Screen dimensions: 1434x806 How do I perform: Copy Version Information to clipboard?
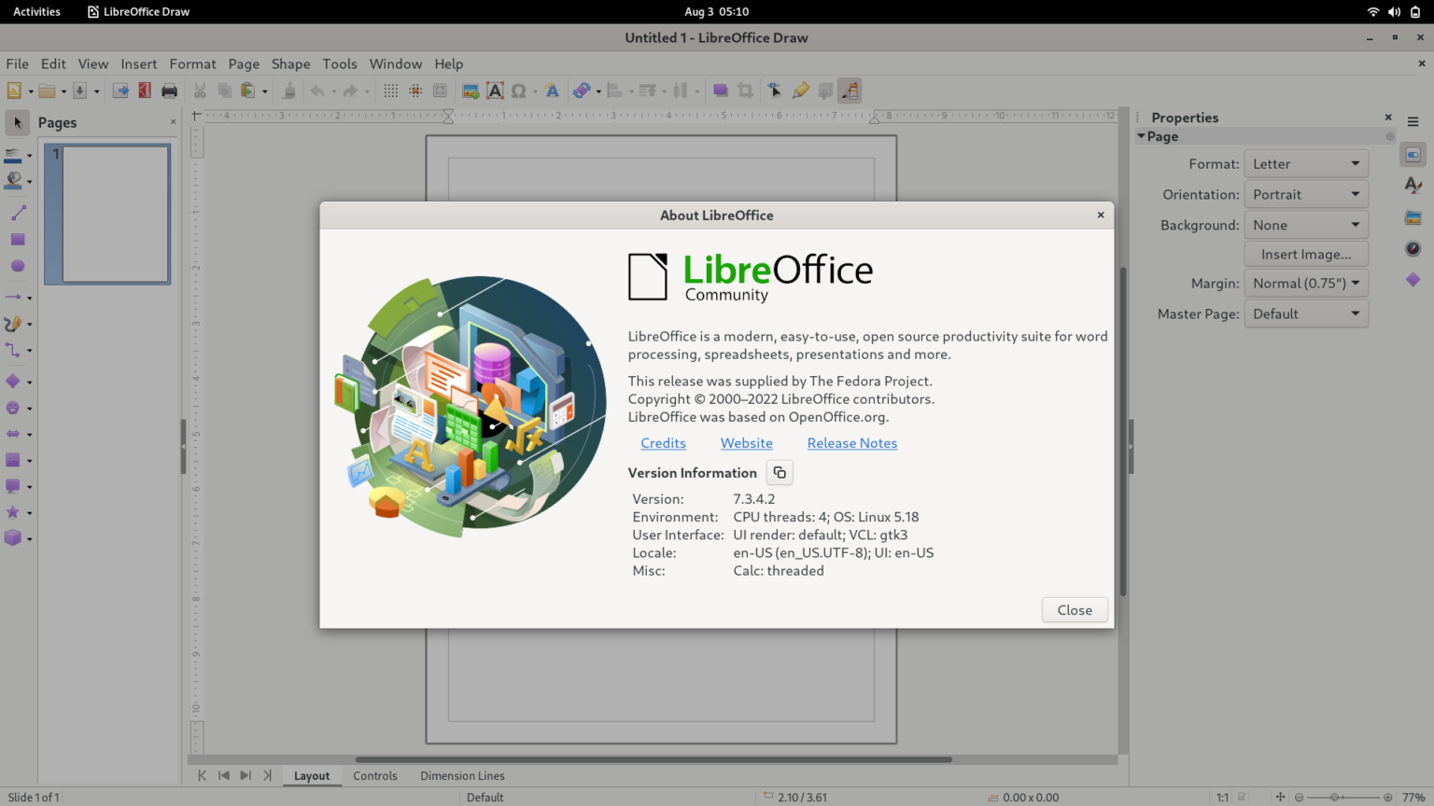pos(780,472)
